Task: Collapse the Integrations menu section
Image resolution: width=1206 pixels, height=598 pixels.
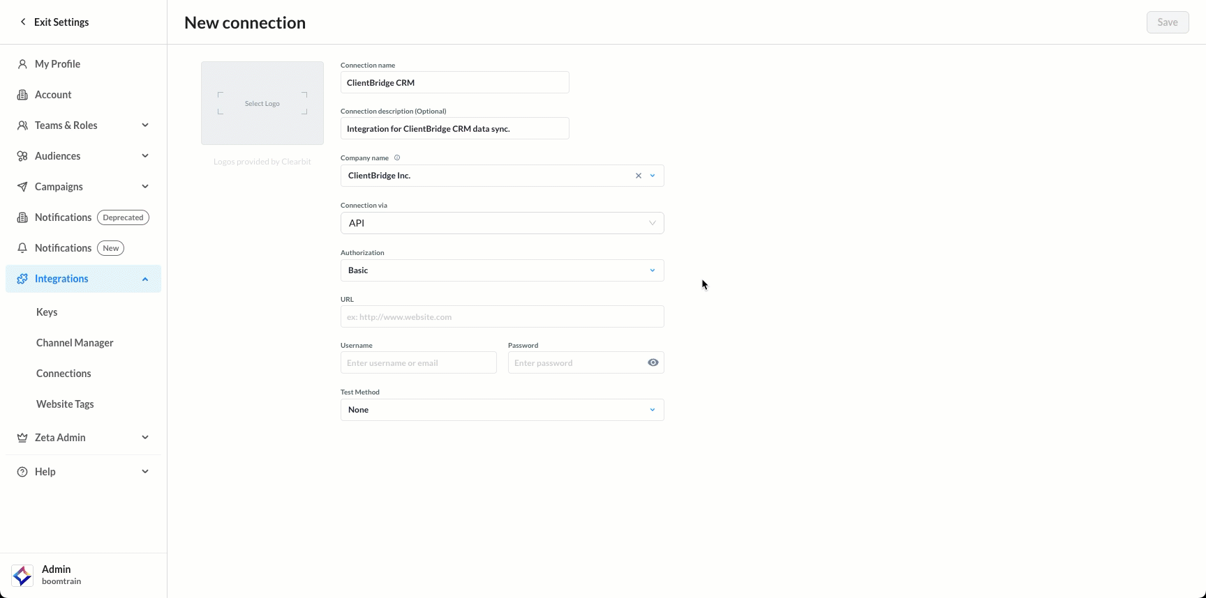Action: (x=145, y=279)
